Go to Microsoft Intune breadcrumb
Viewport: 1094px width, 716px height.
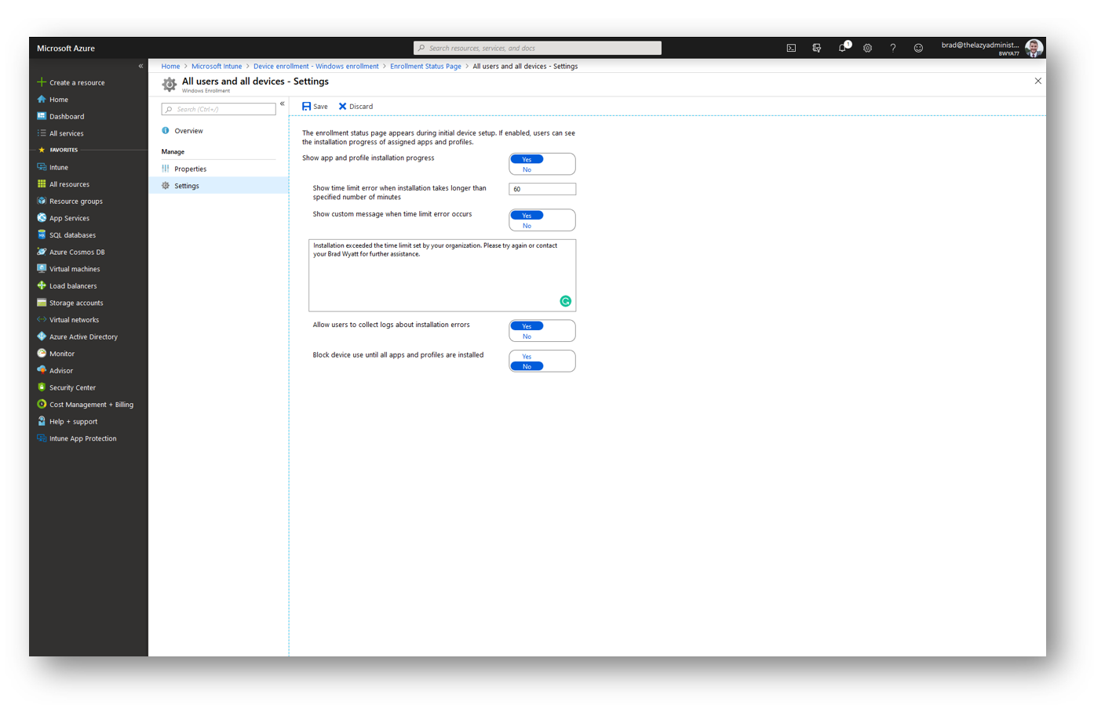coord(217,67)
